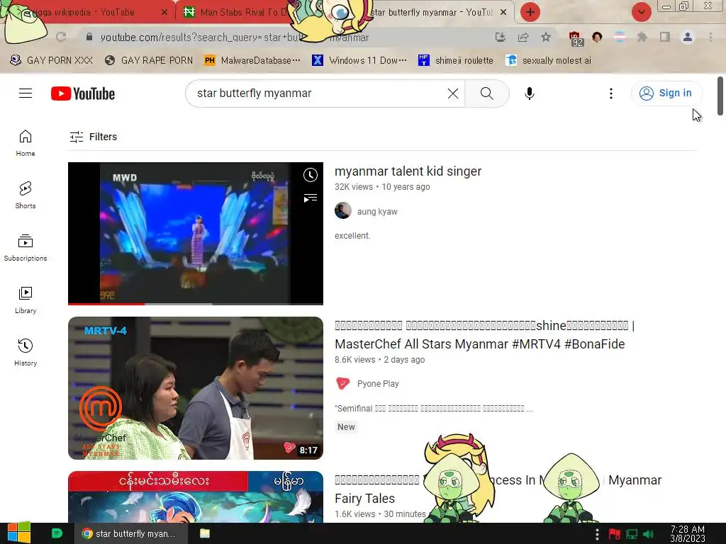Play the Myanmar Fairy Tales thumbnail
726x544 pixels.
click(x=196, y=497)
